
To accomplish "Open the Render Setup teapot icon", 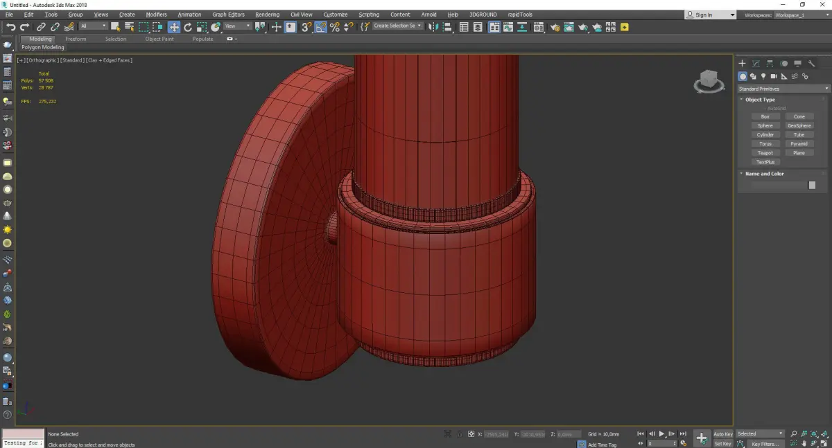I will coord(555,27).
